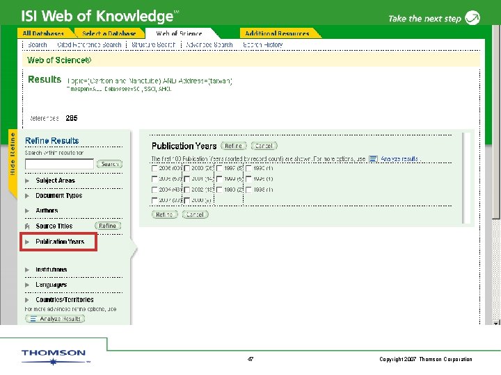This screenshot has height=375, width=501.
Task: Expand the Languages section
Action: [27, 285]
